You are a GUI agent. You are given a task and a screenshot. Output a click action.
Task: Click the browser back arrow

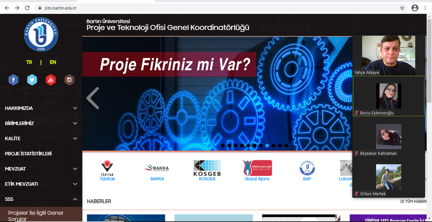pyautogui.click(x=7, y=8)
